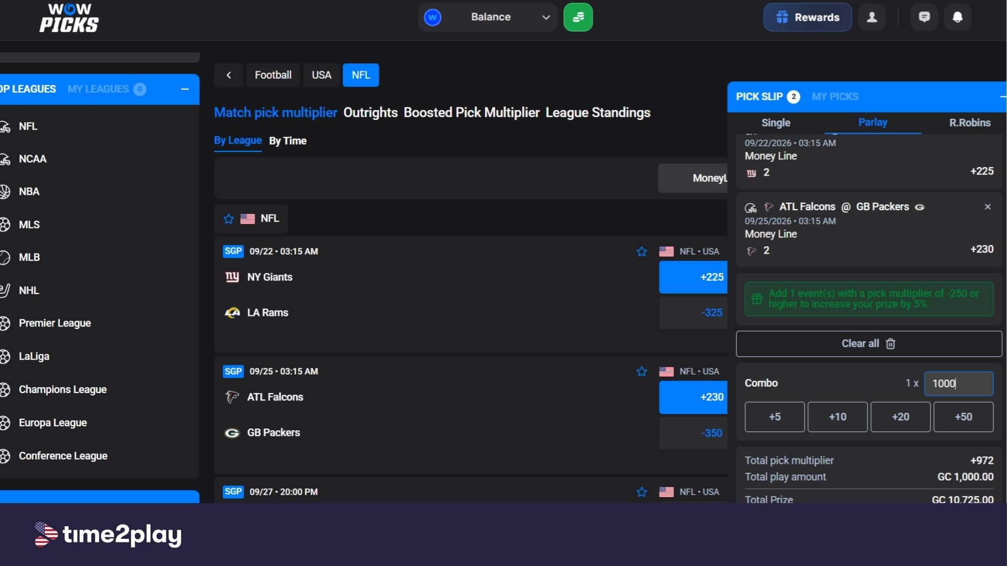Select NY Giants +225 odds
The height and width of the screenshot is (566, 1007).
693,277
